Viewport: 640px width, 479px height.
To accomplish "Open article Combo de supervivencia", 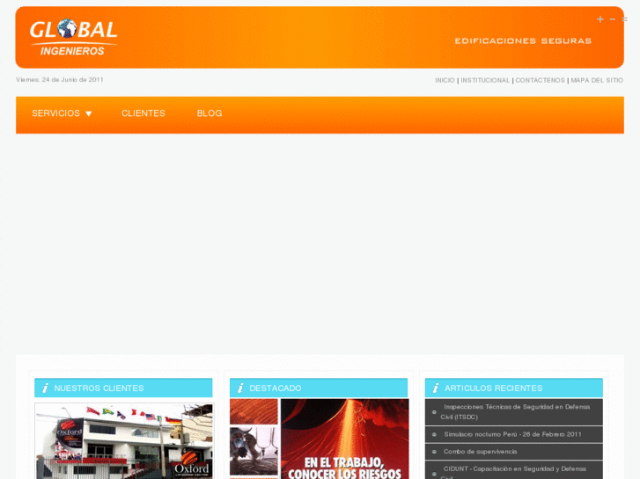I will point(480,452).
